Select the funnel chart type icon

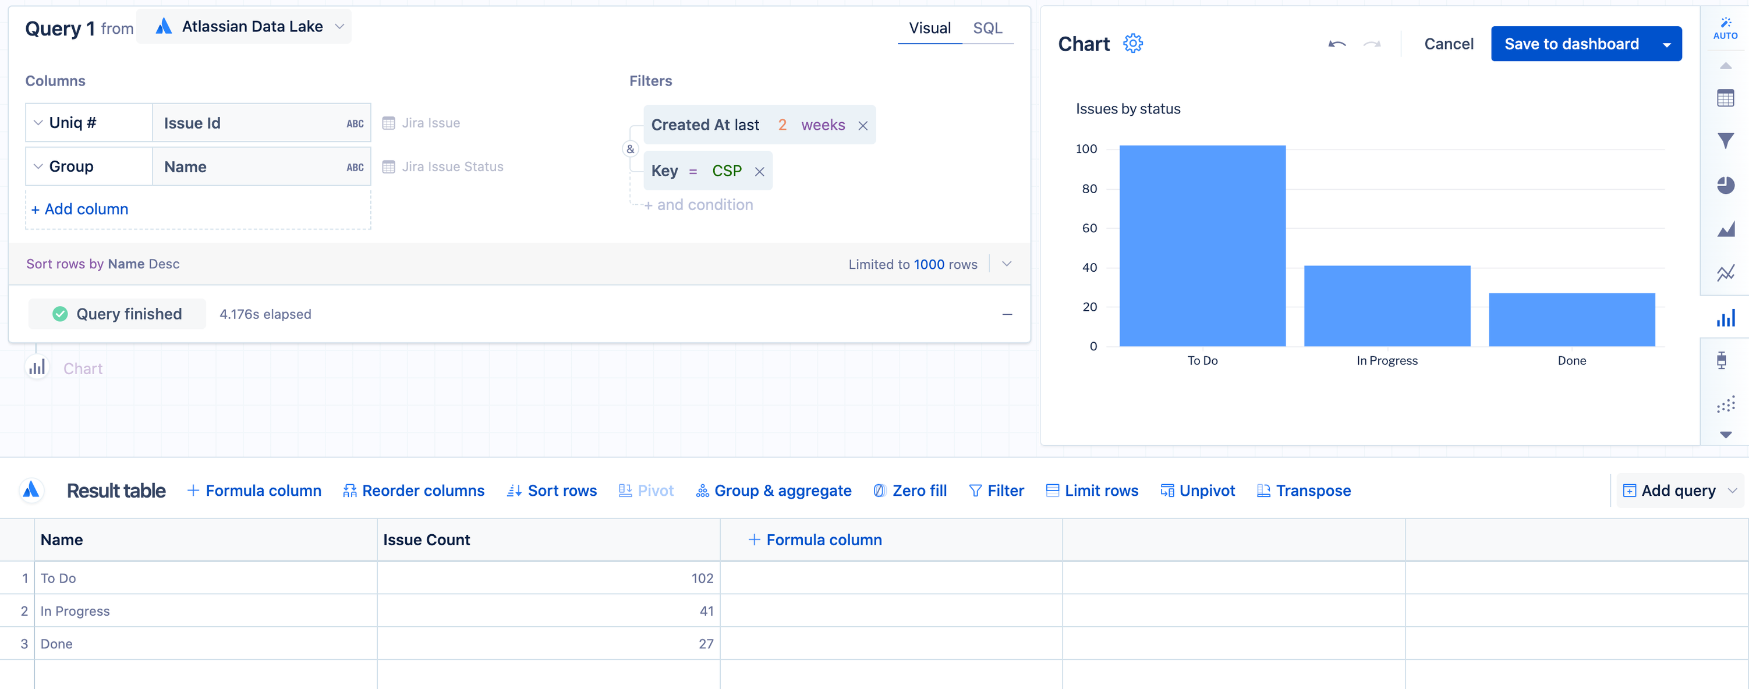tap(1725, 141)
